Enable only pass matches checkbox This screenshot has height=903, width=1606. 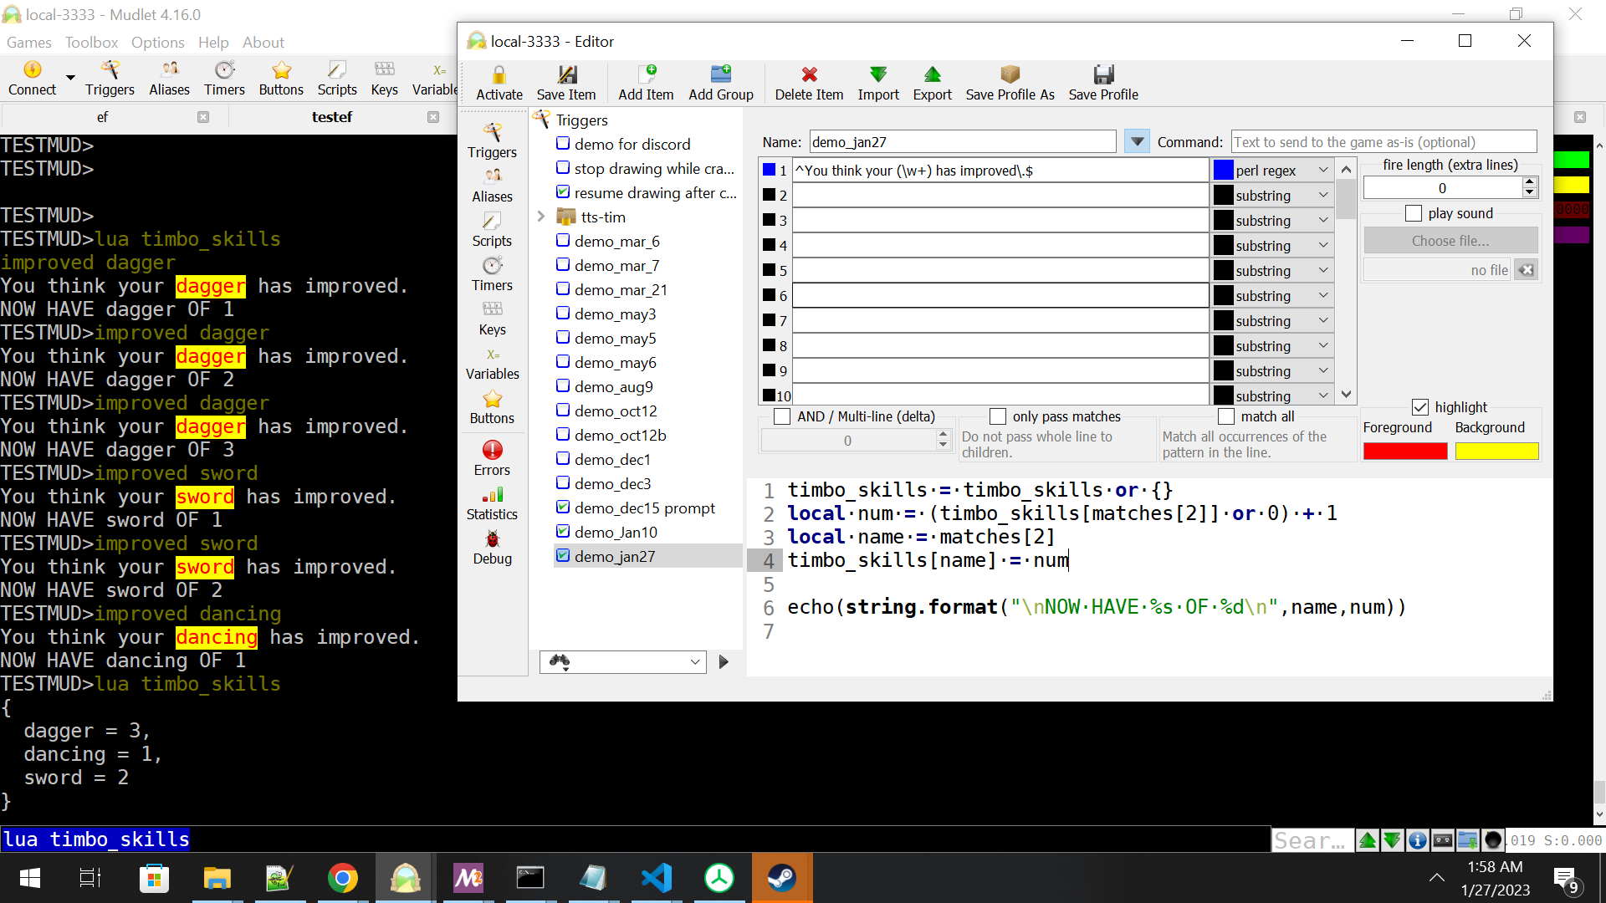click(x=998, y=416)
